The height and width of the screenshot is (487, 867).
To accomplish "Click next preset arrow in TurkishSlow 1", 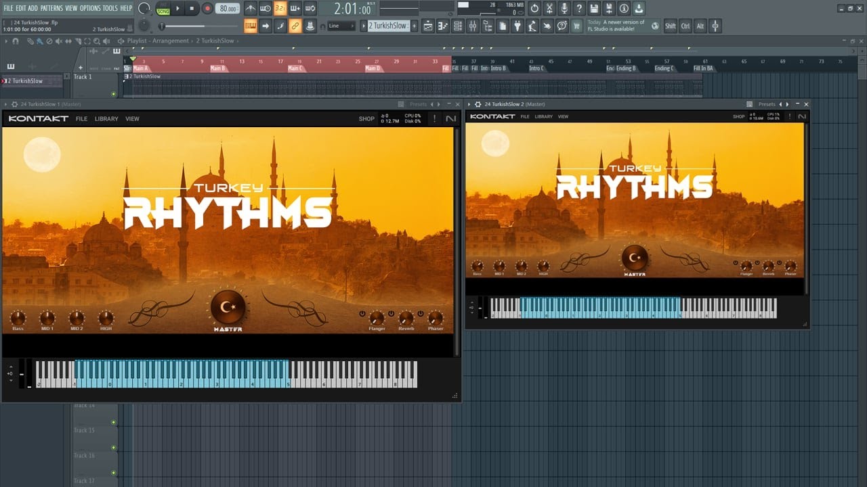I will (439, 104).
